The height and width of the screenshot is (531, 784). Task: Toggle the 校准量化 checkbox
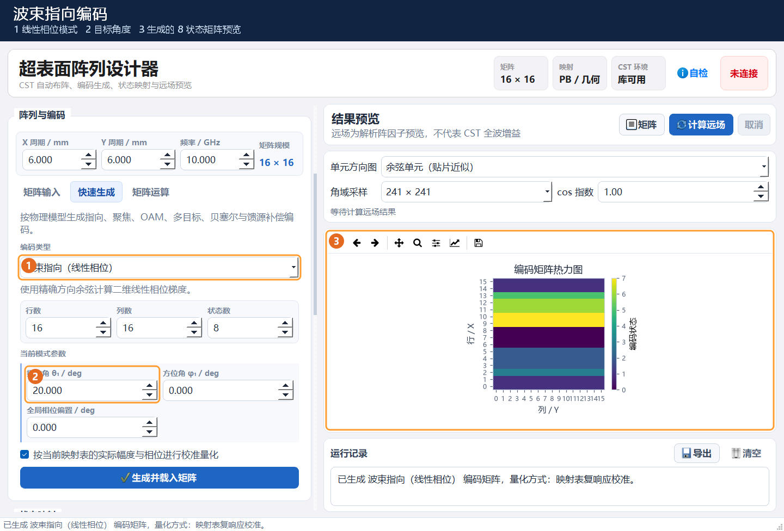click(x=24, y=454)
